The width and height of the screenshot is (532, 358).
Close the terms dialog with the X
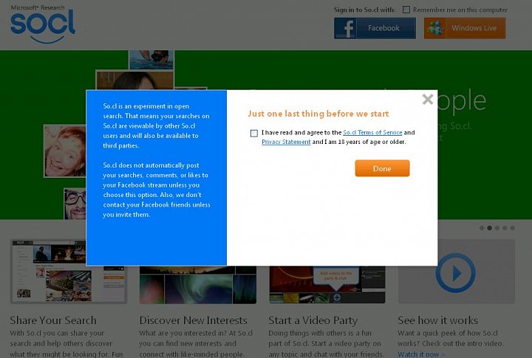[x=428, y=100]
